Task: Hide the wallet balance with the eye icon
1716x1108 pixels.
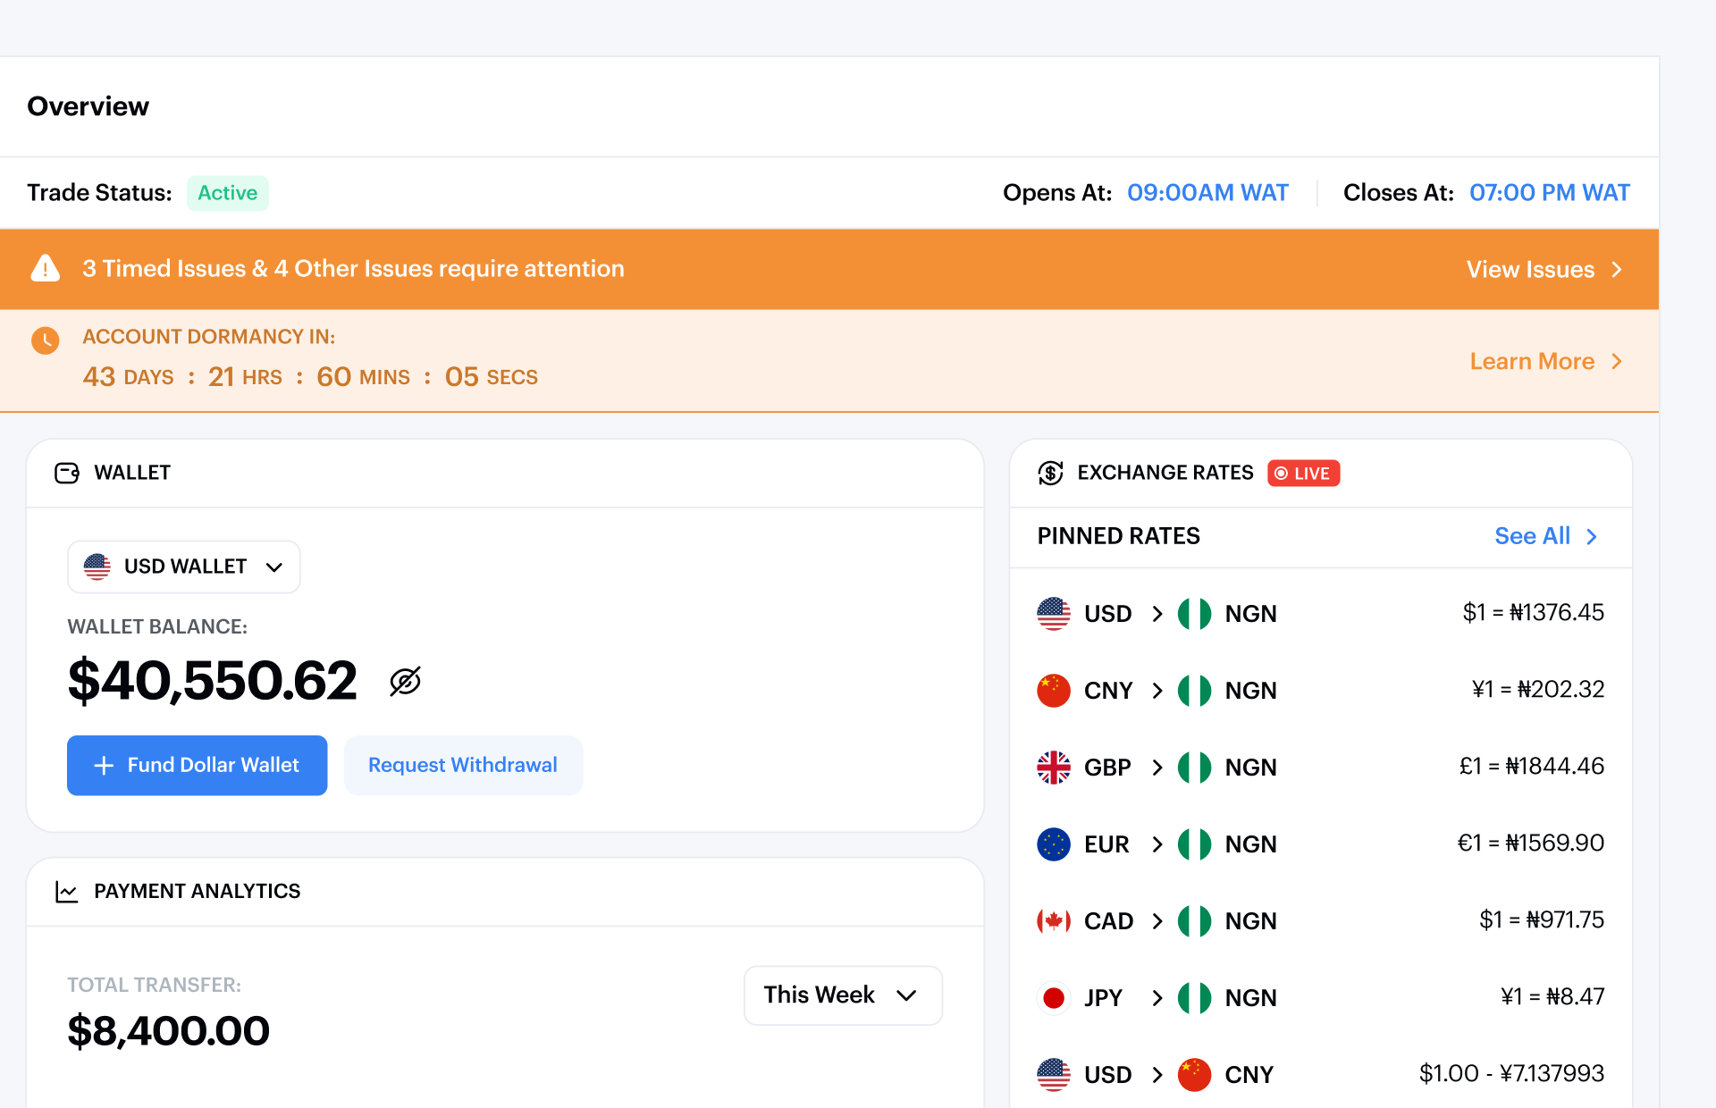Action: click(405, 681)
